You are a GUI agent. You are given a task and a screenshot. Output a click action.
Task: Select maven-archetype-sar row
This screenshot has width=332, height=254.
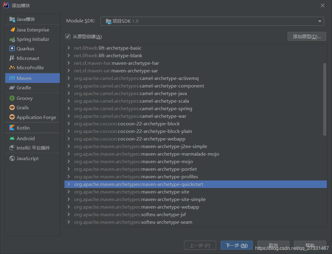point(195,71)
